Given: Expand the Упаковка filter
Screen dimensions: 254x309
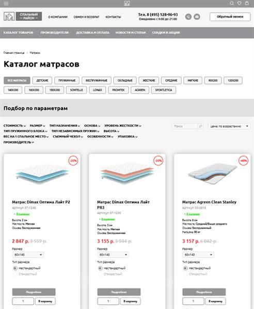Looking at the screenshot, I should click(x=128, y=136).
